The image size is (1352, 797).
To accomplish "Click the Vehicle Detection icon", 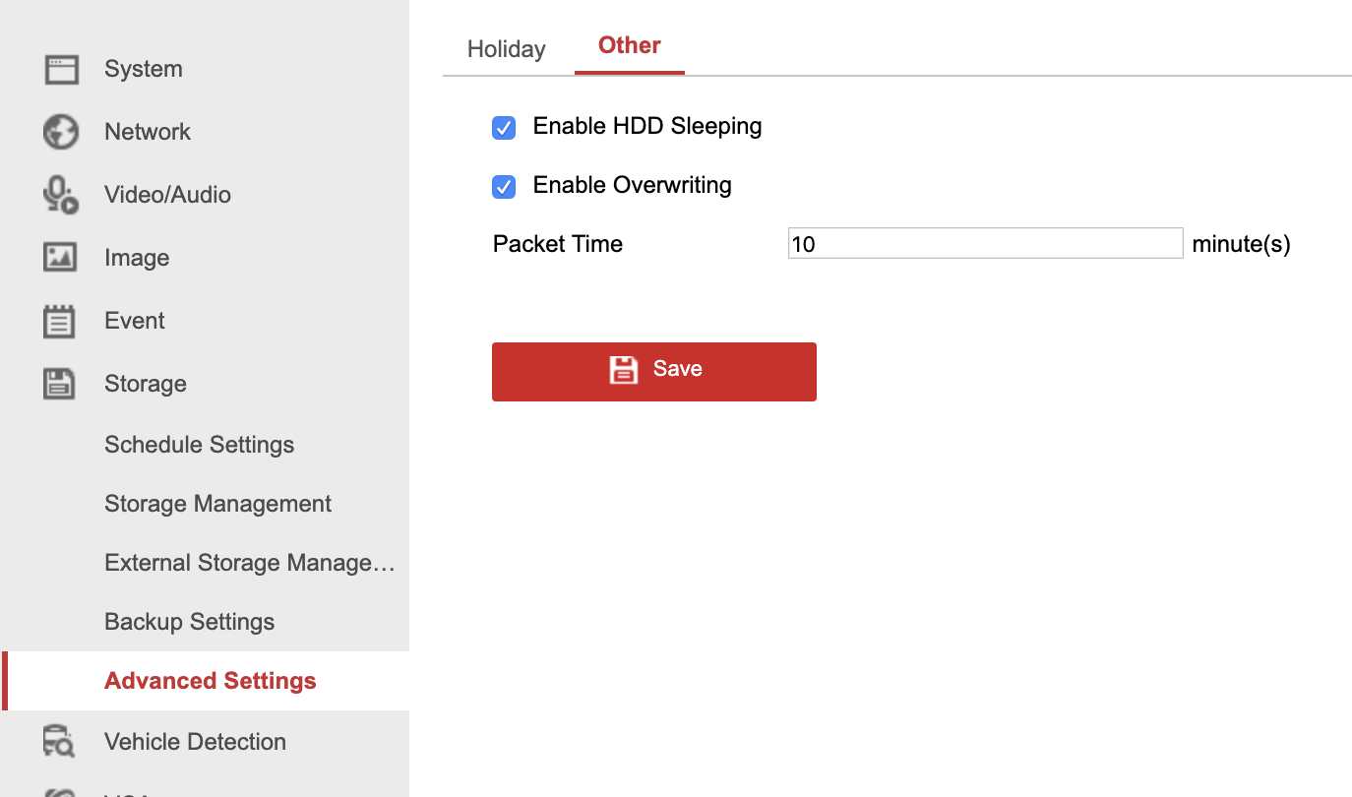I will pos(60,742).
